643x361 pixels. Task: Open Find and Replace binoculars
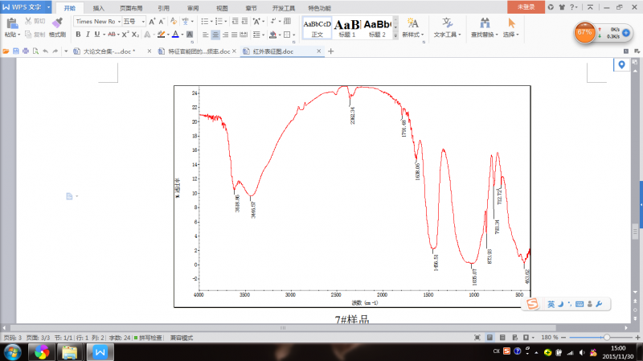pyautogui.click(x=485, y=23)
